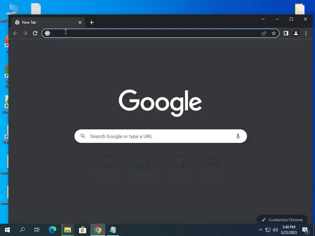Image resolution: width=315 pixels, height=236 pixels.
Task: Click the volume speaker icon
Action: pos(275,230)
